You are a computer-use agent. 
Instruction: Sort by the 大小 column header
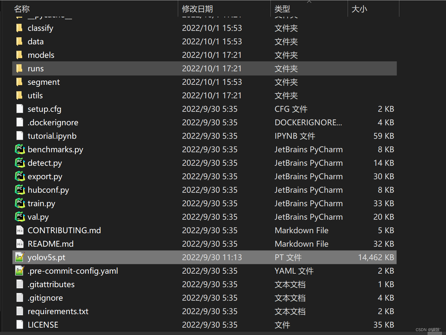point(360,9)
